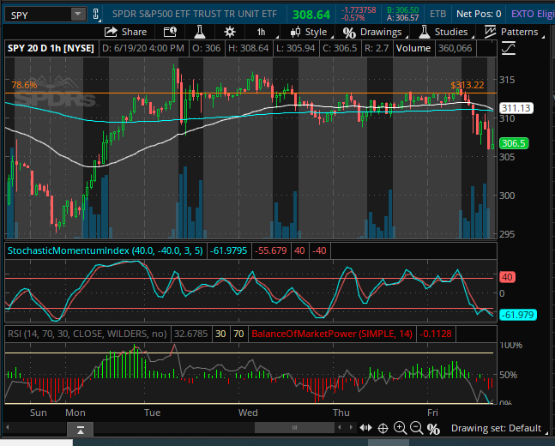Click the last price 308.64
The image size is (555, 446).
pyautogui.click(x=311, y=15)
